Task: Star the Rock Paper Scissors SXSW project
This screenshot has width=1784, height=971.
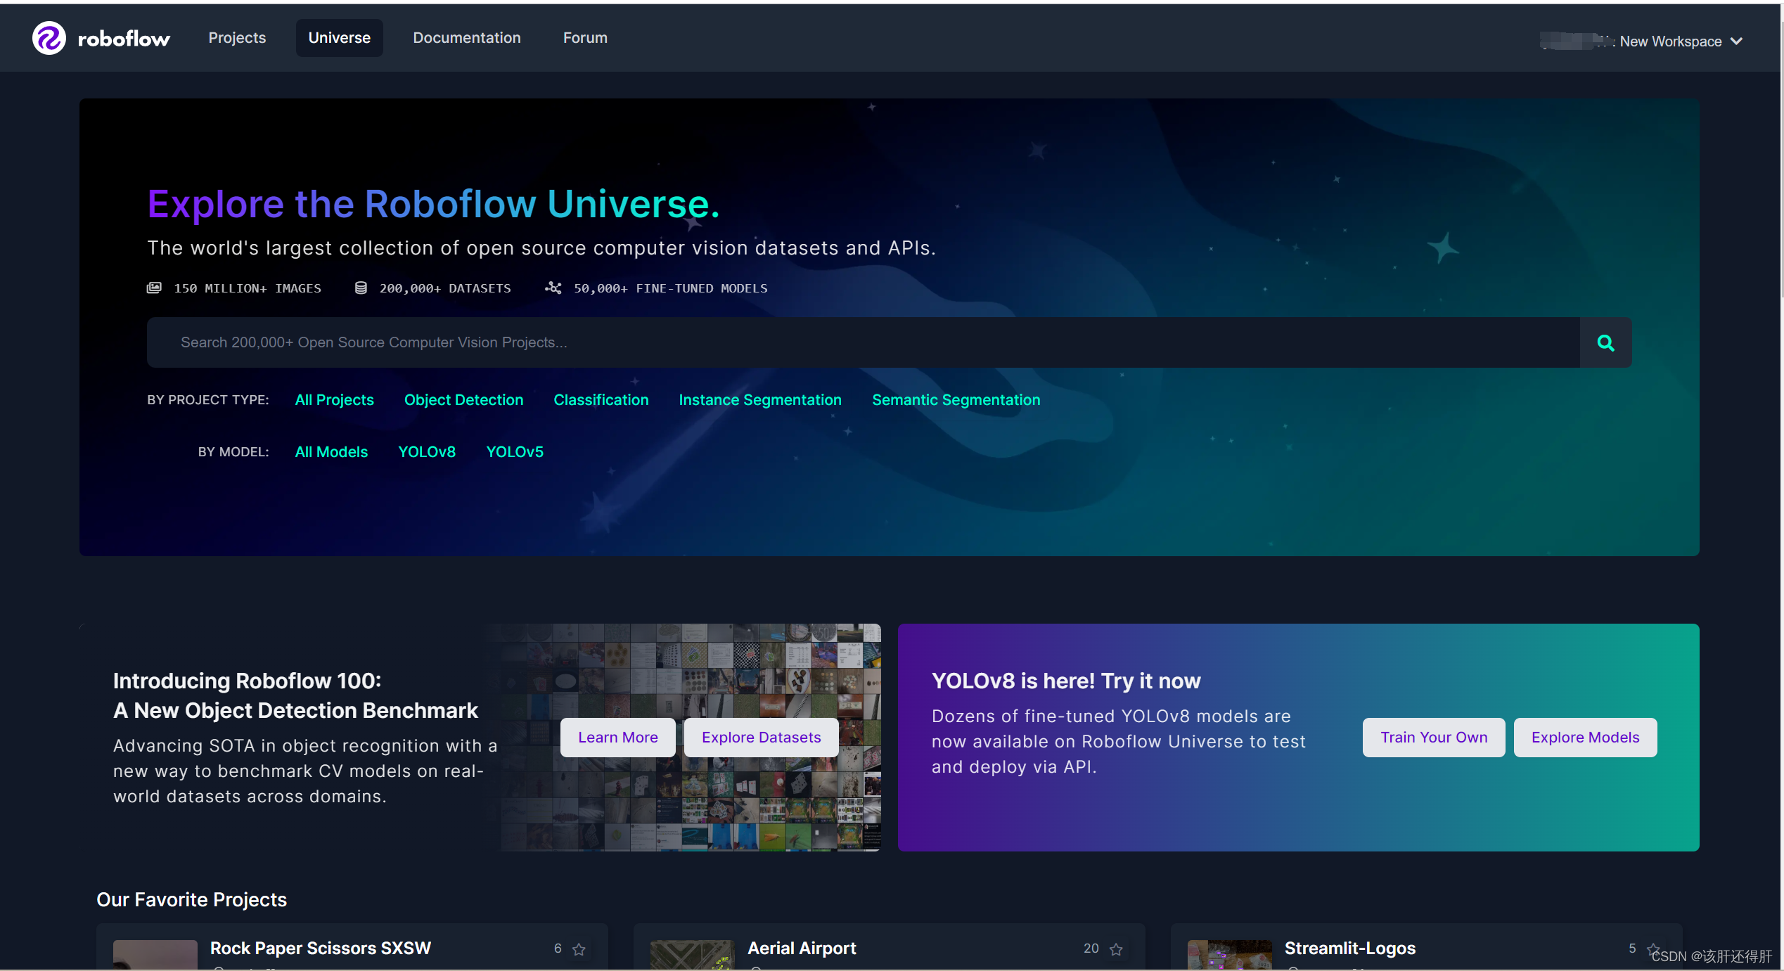Action: (x=579, y=949)
